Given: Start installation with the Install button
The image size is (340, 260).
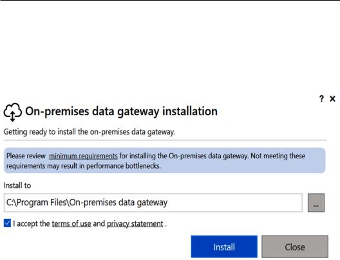Looking at the screenshot, I should pos(224,246).
